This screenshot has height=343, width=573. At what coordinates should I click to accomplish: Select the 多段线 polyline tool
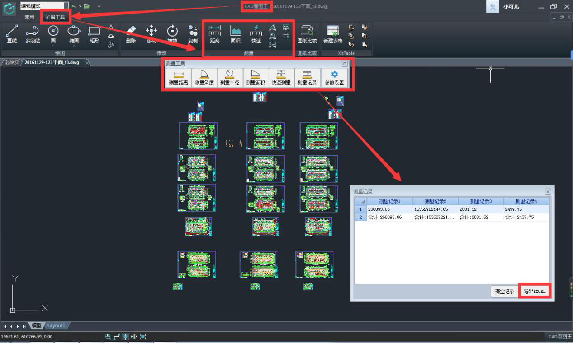[32, 34]
